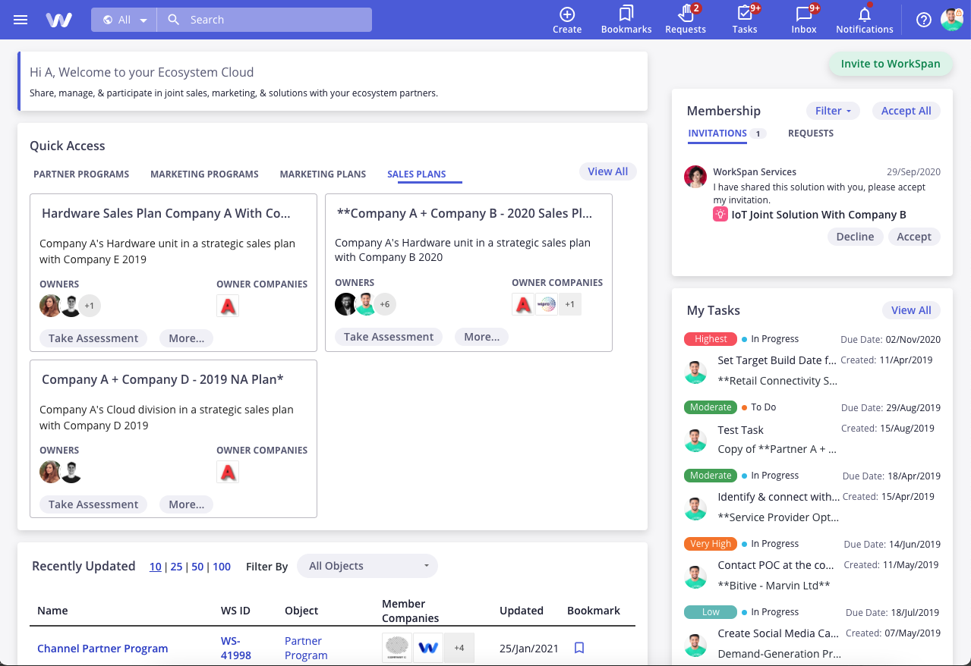Click Accept All in Membership
Viewport: 971px width, 666px height.
pos(906,111)
